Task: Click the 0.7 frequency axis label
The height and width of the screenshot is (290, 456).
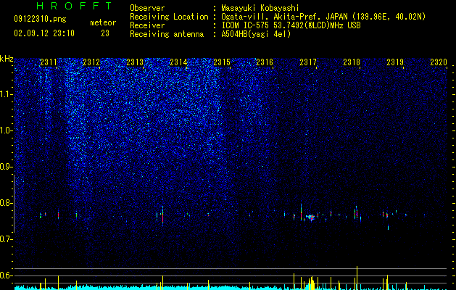Action: click(7, 239)
